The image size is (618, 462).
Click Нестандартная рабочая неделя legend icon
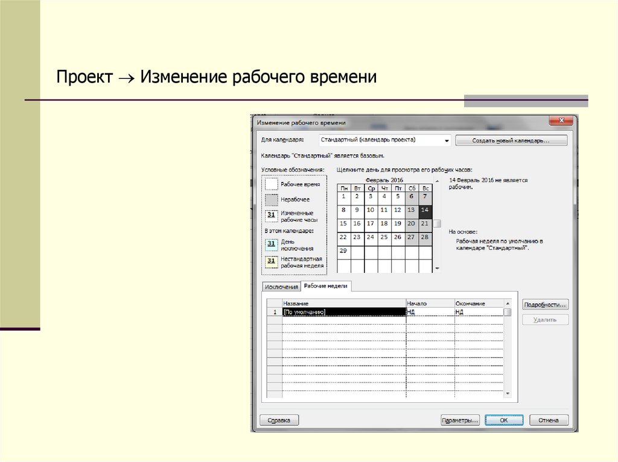pyautogui.click(x=272, y=261)
